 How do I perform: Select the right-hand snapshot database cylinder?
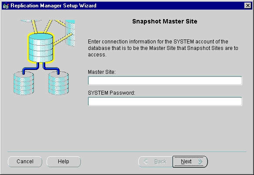[58, 83]
